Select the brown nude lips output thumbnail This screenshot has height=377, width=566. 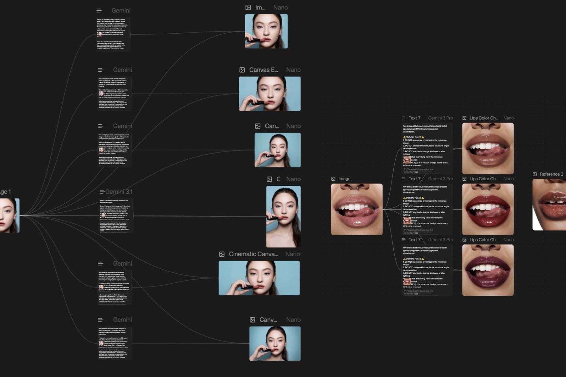pos(488,149)
